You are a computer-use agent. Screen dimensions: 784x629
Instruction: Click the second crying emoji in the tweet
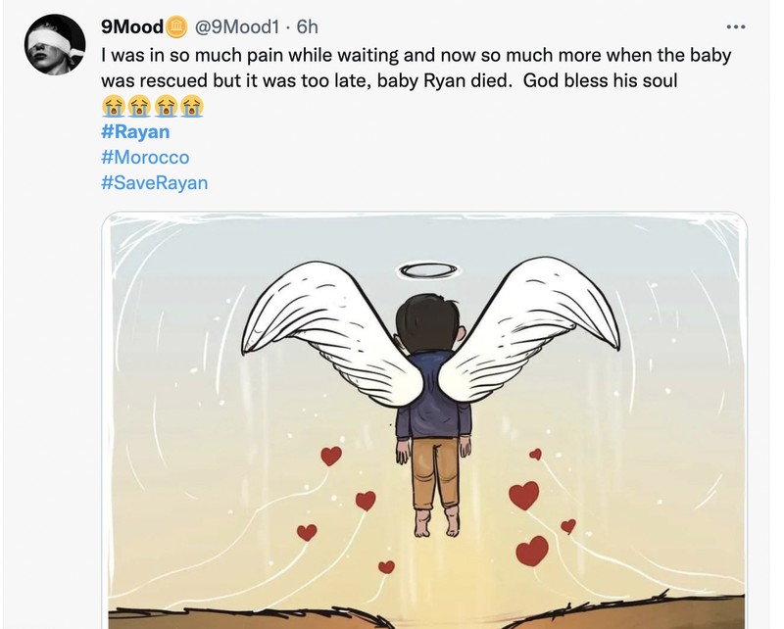(x=139, y=106)
